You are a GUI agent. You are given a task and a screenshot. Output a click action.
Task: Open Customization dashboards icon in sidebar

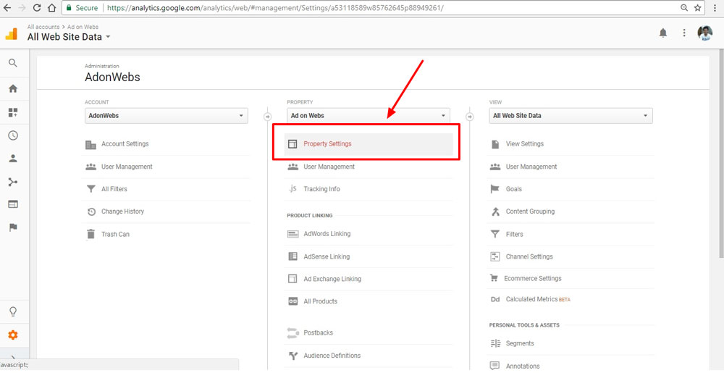[x=13, y=112]
